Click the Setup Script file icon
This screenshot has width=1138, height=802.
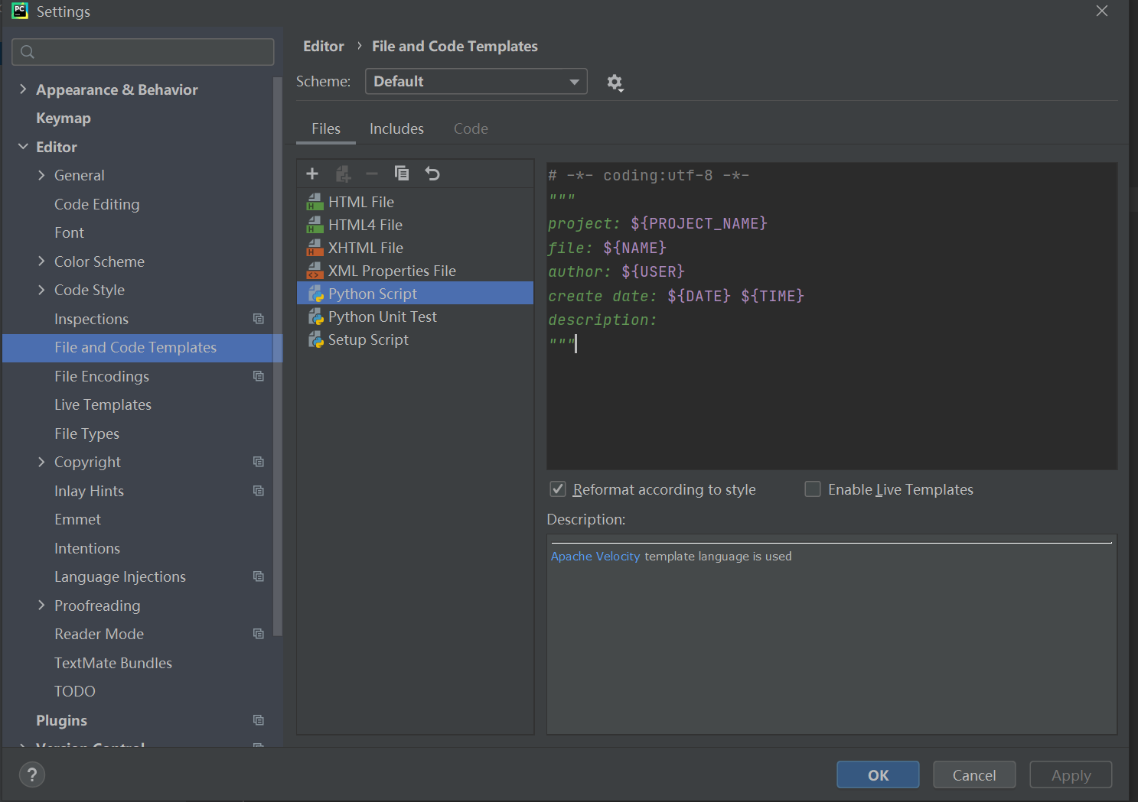pyautogui.click(x=315, y=339)
